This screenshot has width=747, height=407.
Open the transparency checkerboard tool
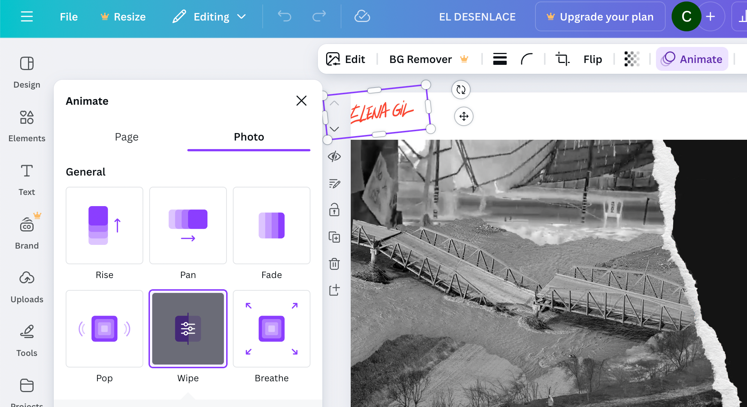(x=632, y=59)
